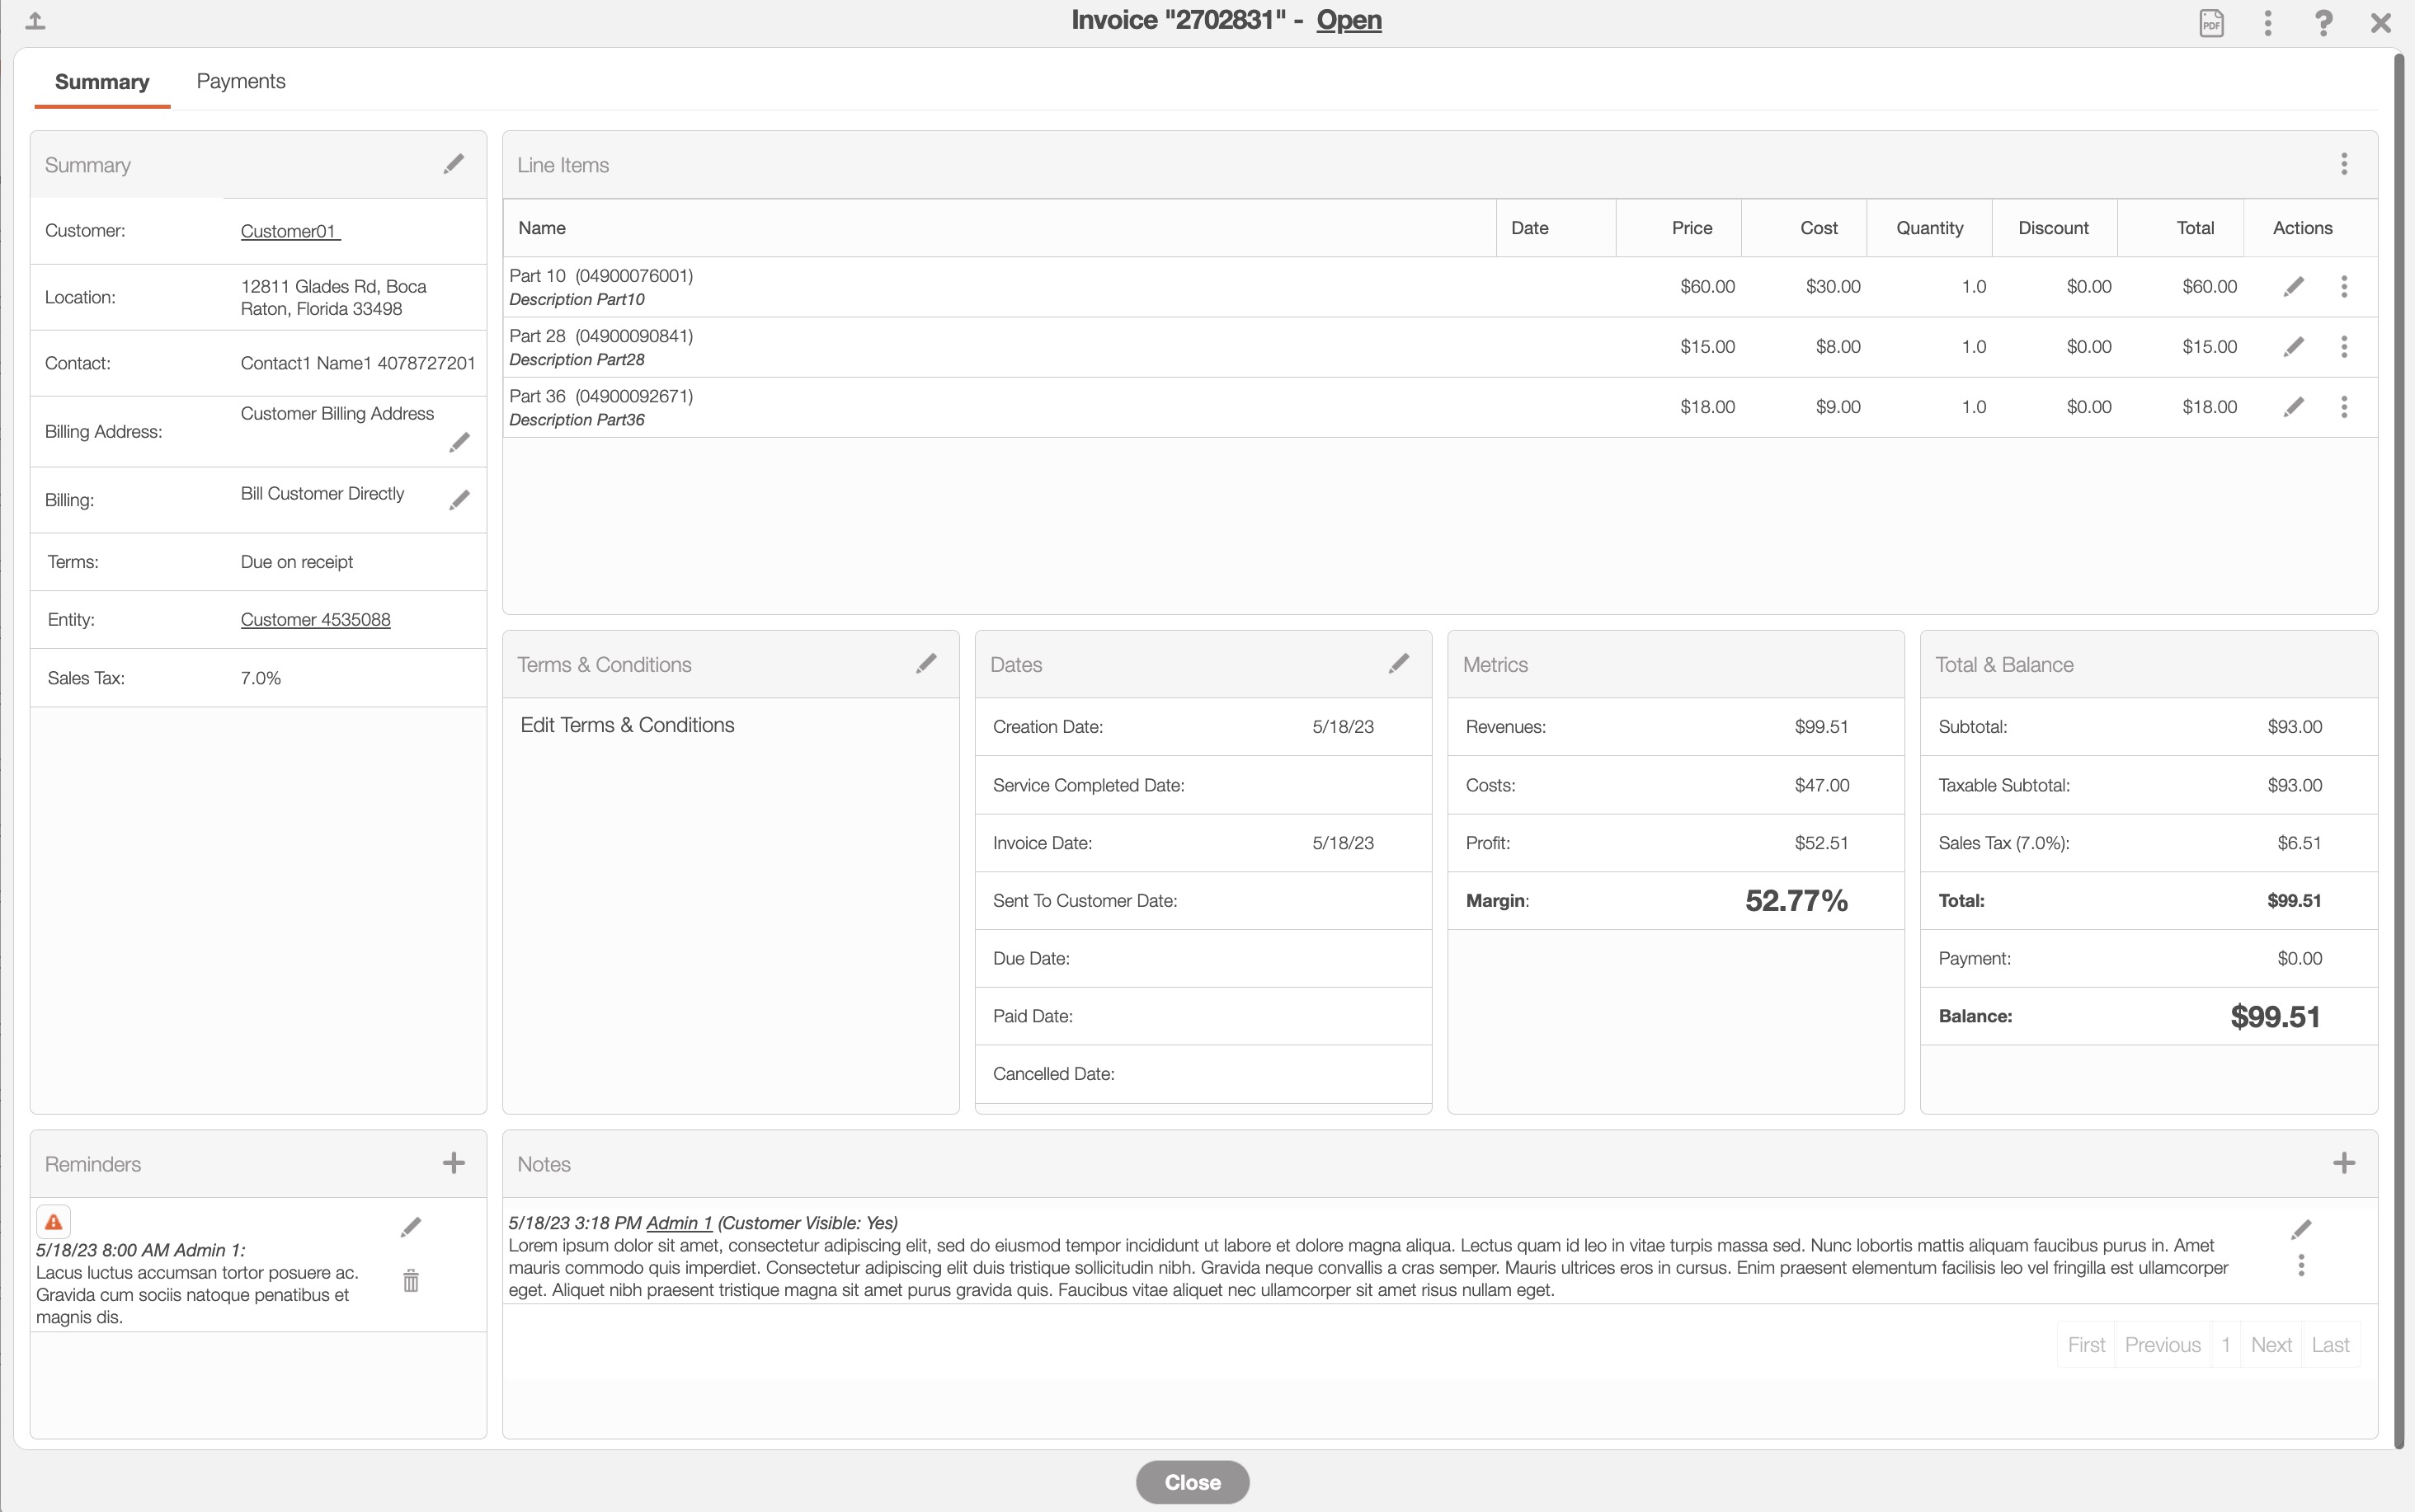Open invoice header three-dot menu
The height and width of the screenshot is (1512, 2415).
click(x=2267, y=22)
